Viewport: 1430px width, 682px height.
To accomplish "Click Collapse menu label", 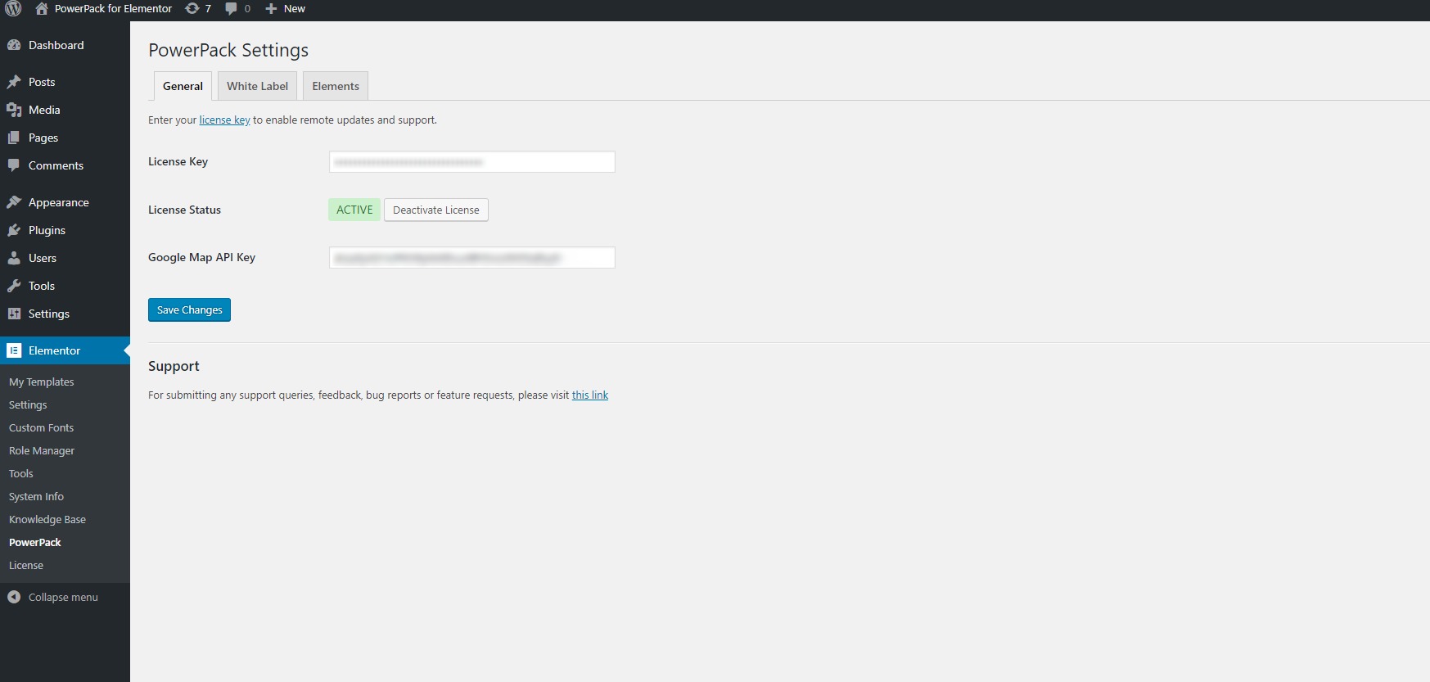I will coord(63,597).
